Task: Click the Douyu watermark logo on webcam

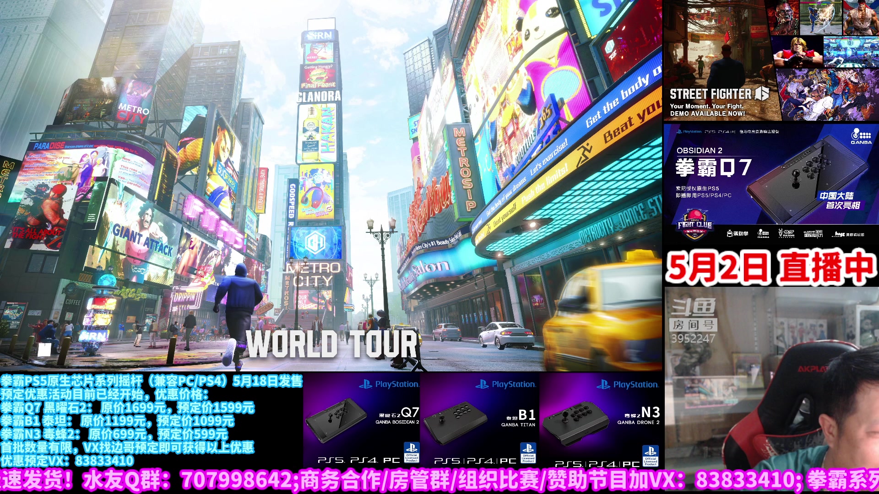Action: point(693,306)
